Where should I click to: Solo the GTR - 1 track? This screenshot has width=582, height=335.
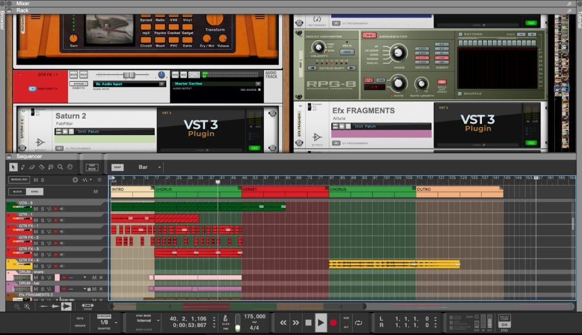point(42,220)
